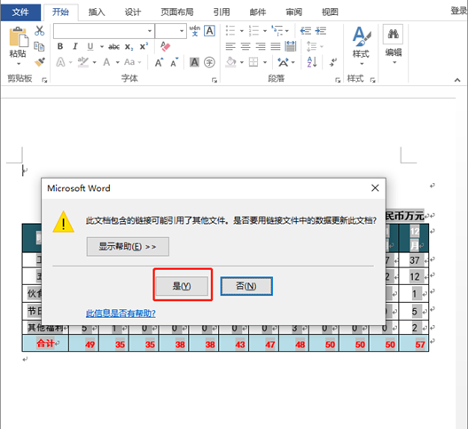Switch to the 页面布局 tab
468x429 pixels.
[x=177, y=12]
